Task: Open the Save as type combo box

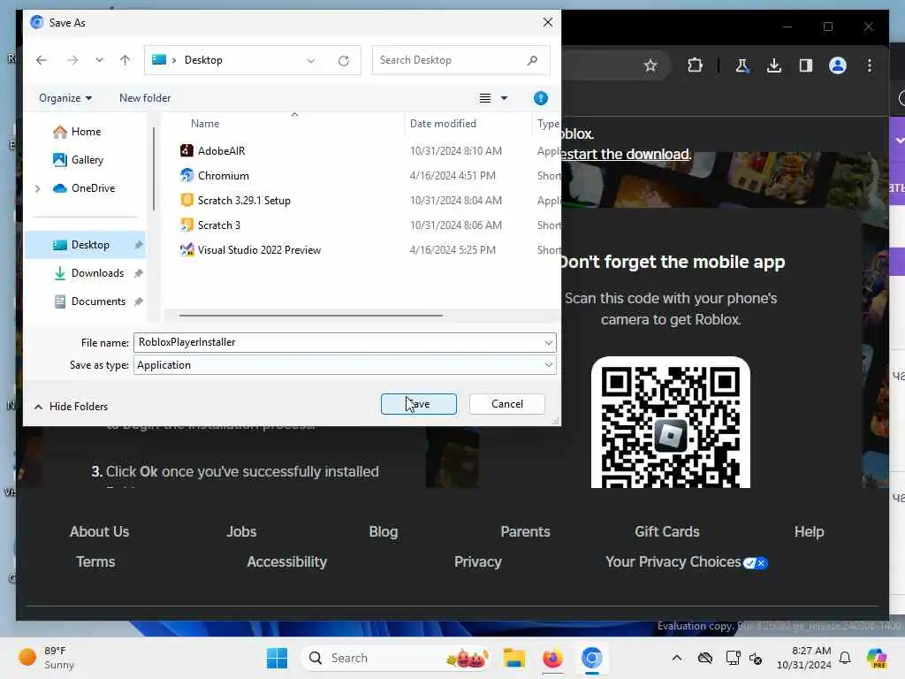Action: pos(345,365)
